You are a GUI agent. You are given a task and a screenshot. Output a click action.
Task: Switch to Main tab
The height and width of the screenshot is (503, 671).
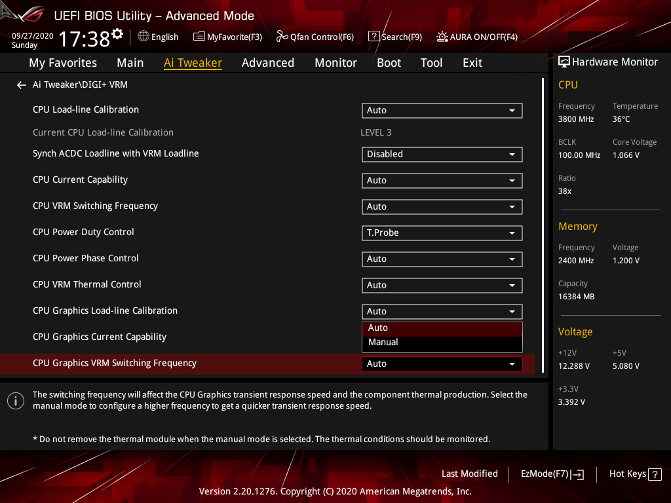tap(130, 63)
